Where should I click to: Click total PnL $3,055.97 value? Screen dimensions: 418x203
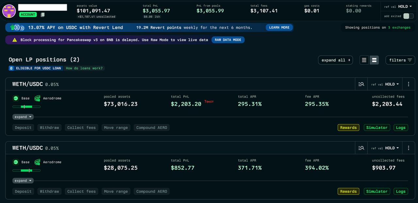(156, 11)
